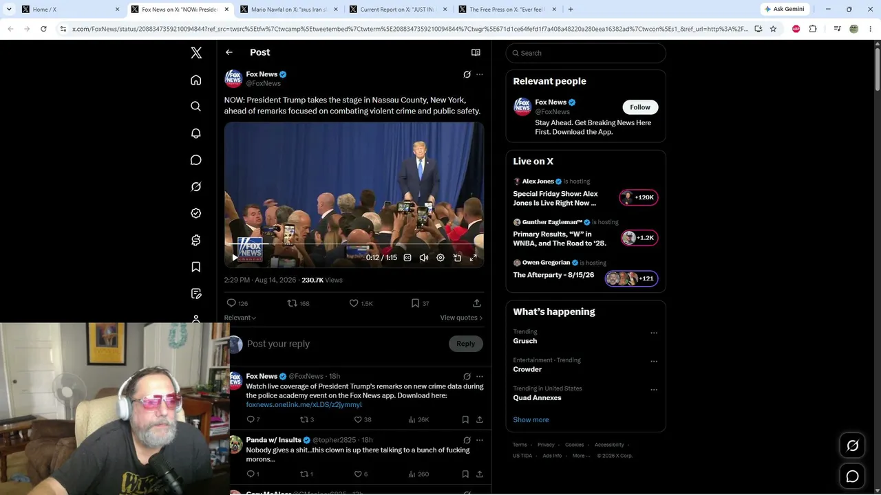
Task: Like Panda w/ Insults reply with 6 likes
Action: (x=361, y=474)
